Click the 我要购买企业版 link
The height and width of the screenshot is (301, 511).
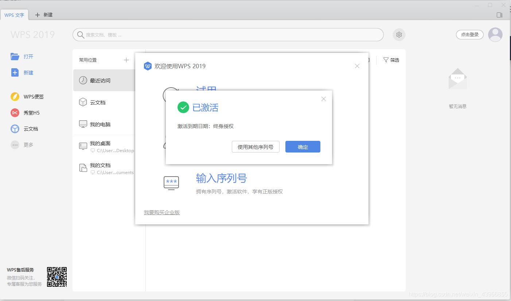pos(162,212)
